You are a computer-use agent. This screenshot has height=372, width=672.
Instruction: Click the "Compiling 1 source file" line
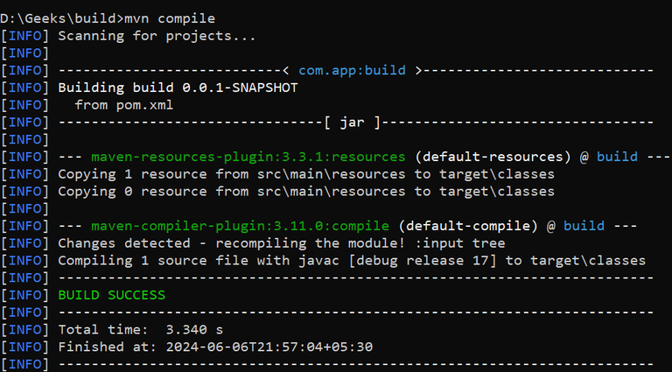(x=351, y=260)
